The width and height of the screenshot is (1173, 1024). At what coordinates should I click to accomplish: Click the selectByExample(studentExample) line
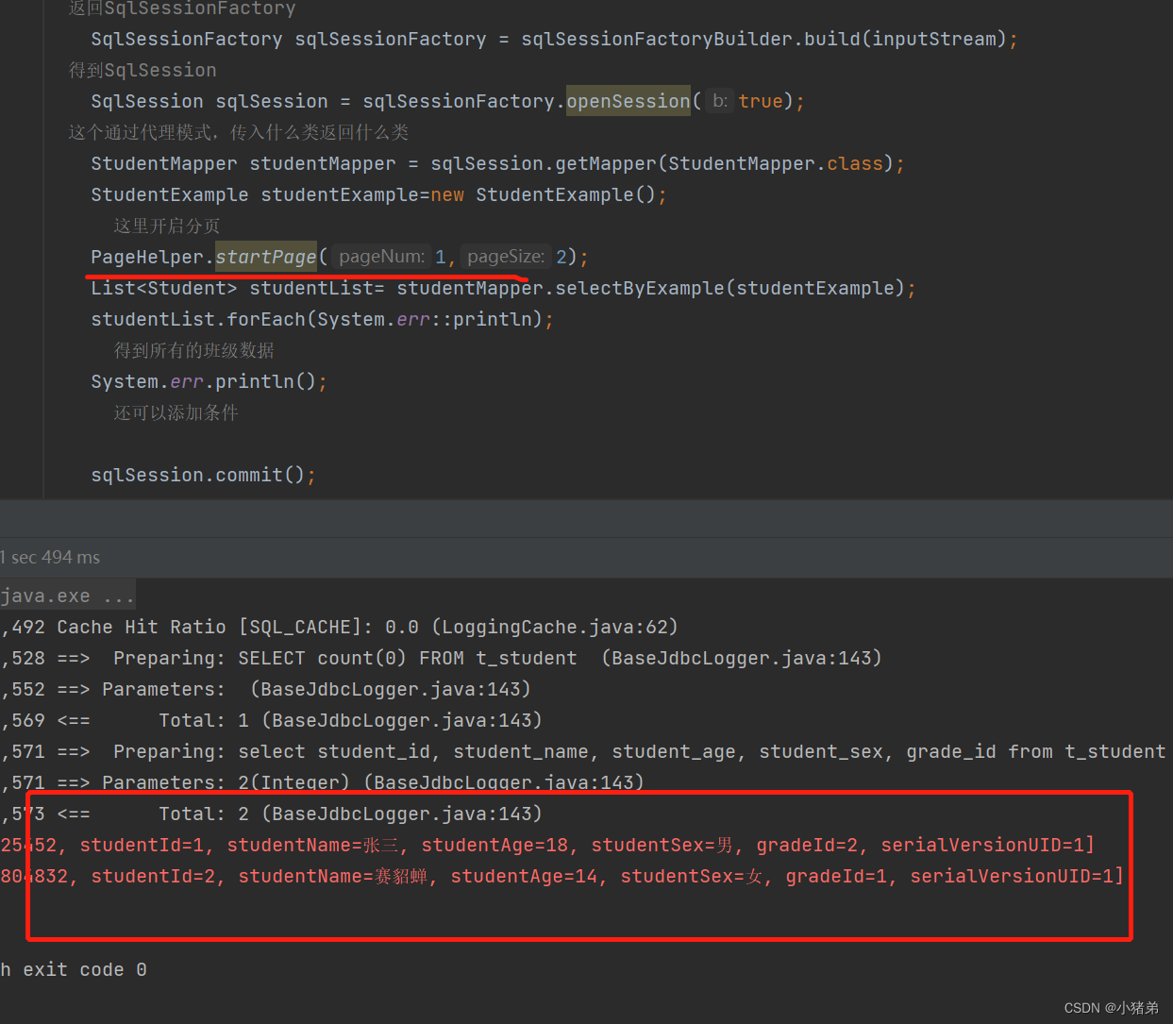503,288
